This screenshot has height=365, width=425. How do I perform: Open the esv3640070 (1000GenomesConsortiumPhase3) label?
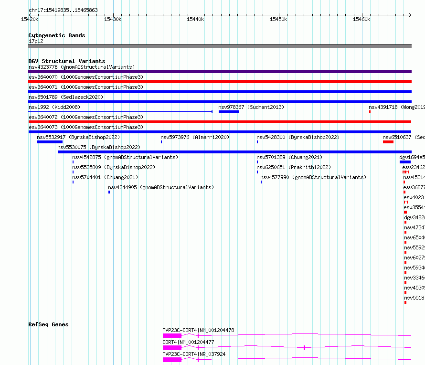coord(86,77)
